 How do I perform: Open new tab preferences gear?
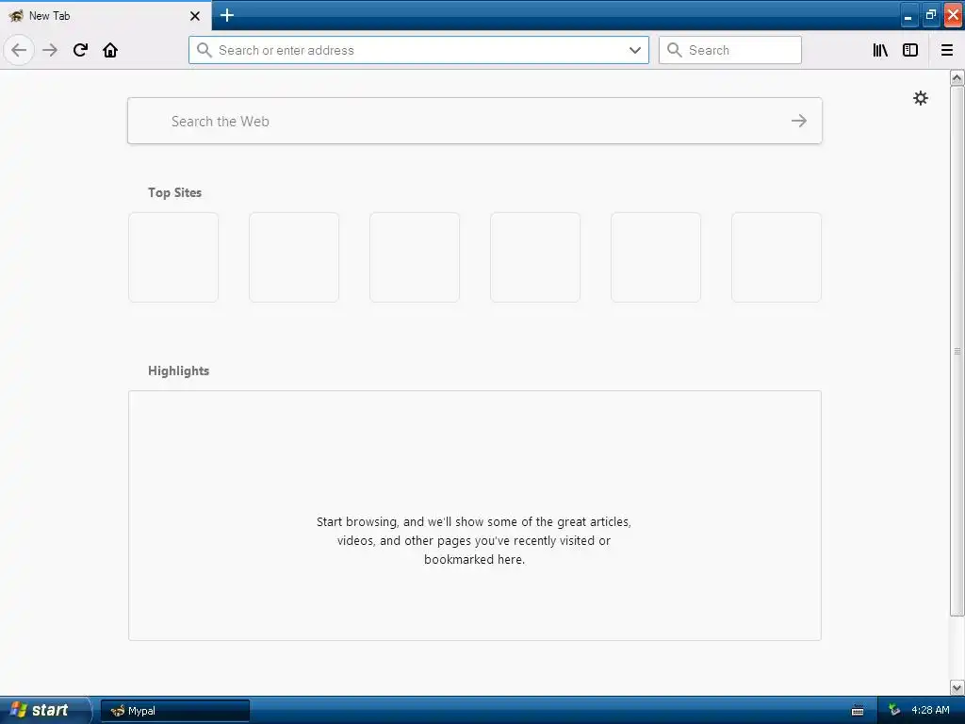(x=920, y=98)
